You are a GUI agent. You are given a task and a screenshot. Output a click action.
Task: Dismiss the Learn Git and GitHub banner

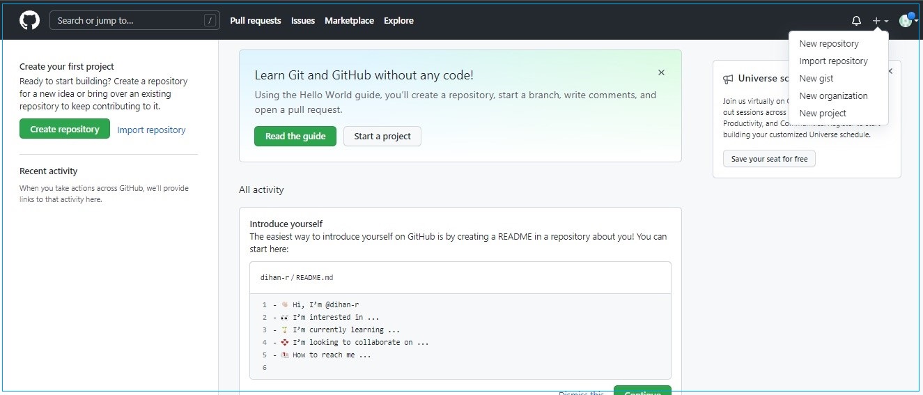pyautogui.click(x=661, y=72)
